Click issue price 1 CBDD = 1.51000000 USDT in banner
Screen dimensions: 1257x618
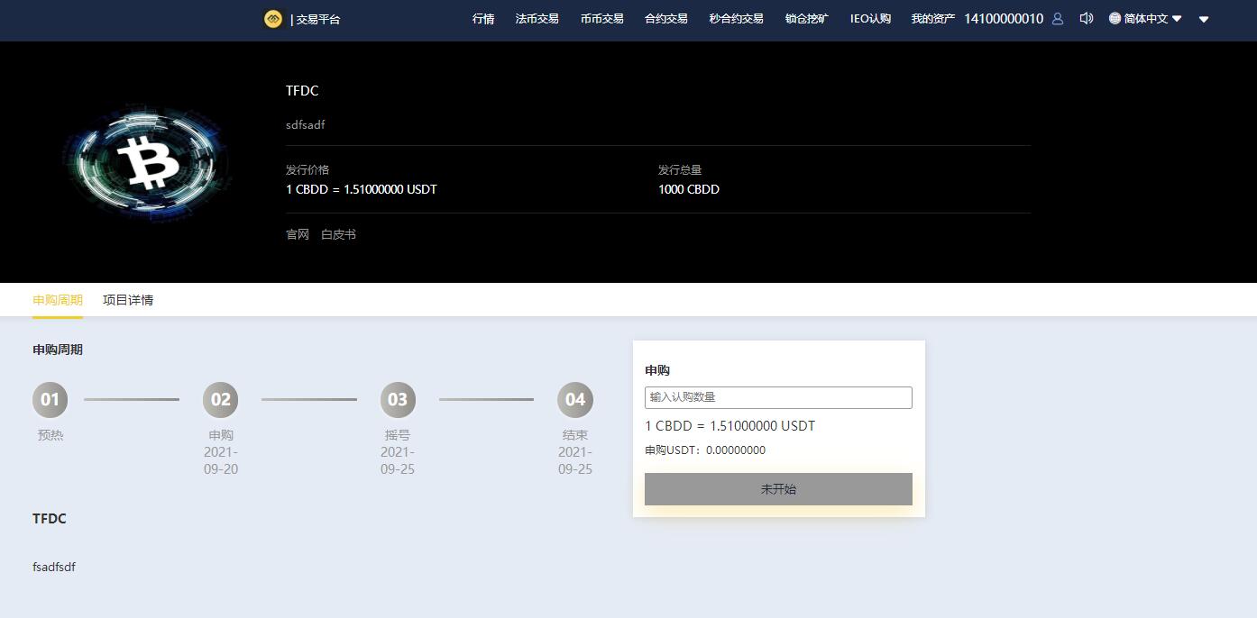[x=362, y=189]
